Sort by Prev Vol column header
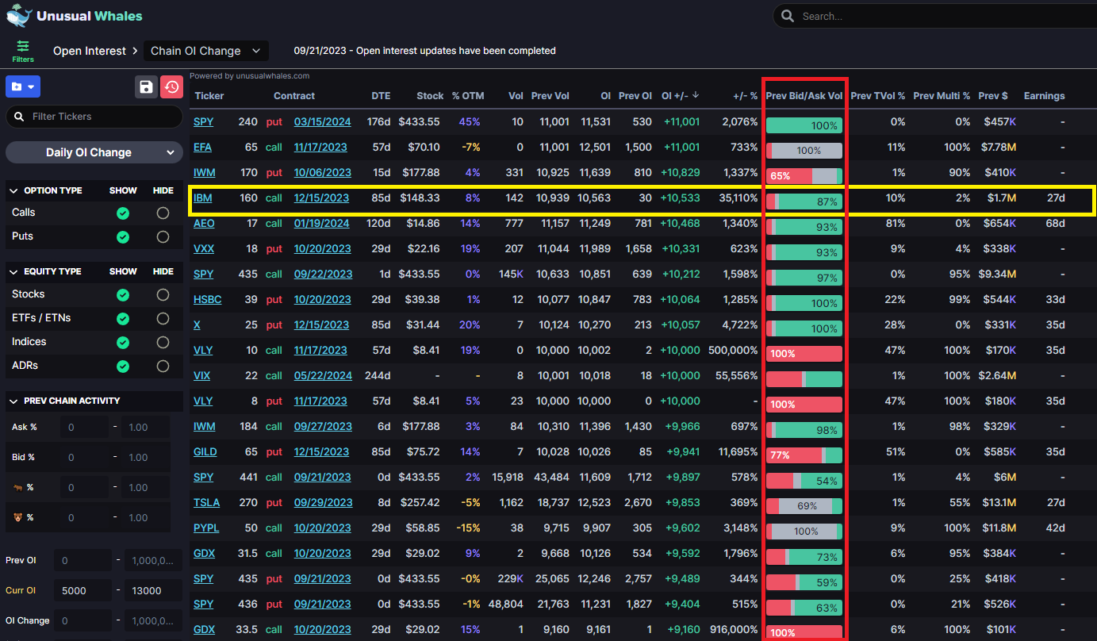Image resolution: width=1097 pixels, height=641 pixels. [550, 95]
